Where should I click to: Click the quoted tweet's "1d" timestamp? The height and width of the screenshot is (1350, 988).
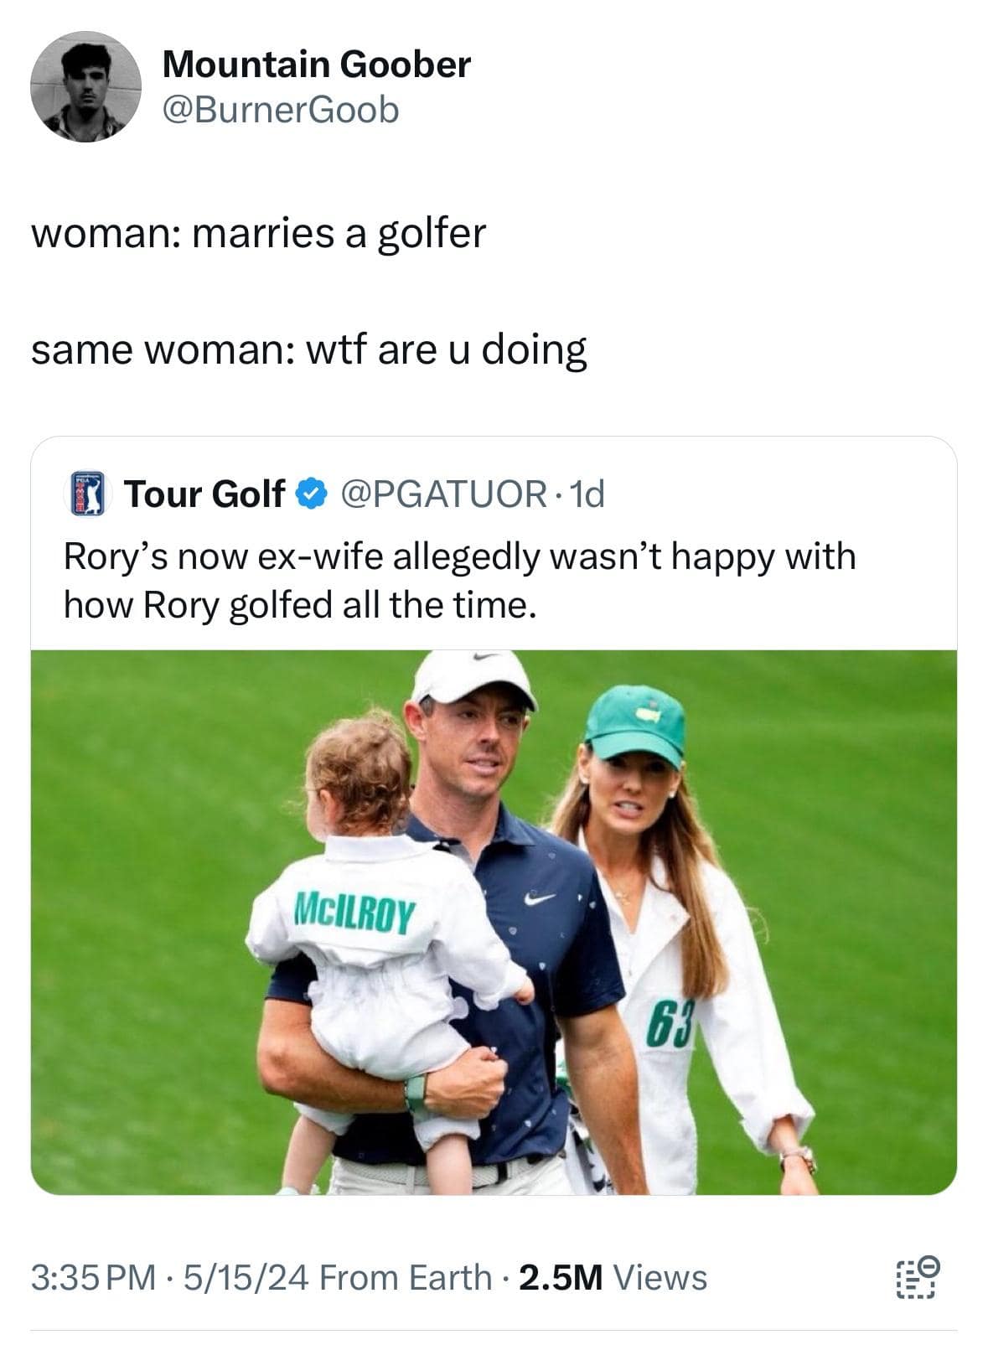(x=587, y=494)
